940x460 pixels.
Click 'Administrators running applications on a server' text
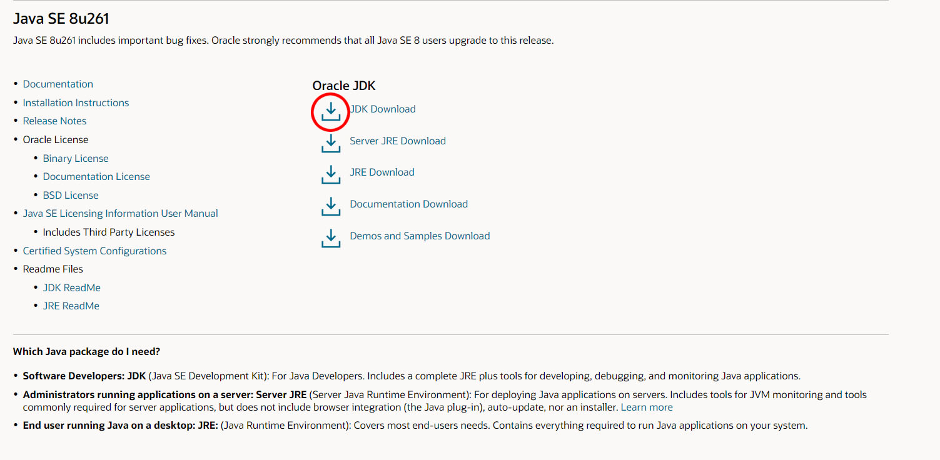(x=138, y=395)
